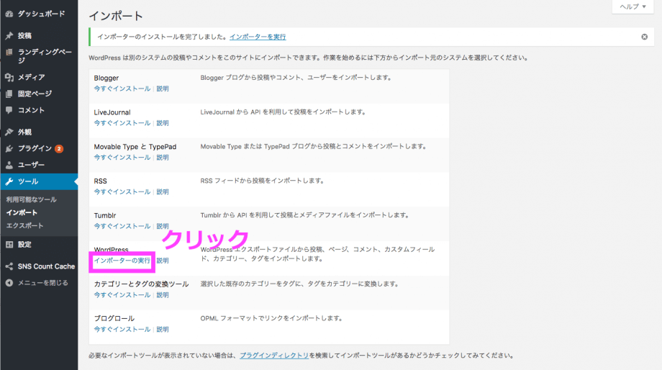The width and height of the screenshot is (662, 370).
Task: Click the Appearance paintbrush icon
Action: coord(9,132)
